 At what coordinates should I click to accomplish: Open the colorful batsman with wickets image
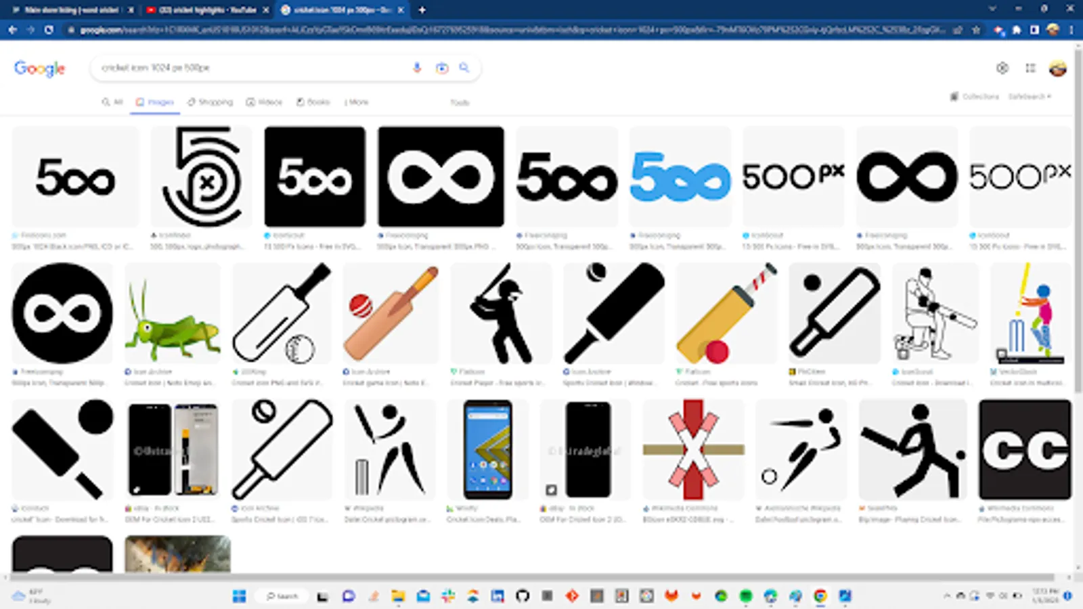tap(1030, 313)
